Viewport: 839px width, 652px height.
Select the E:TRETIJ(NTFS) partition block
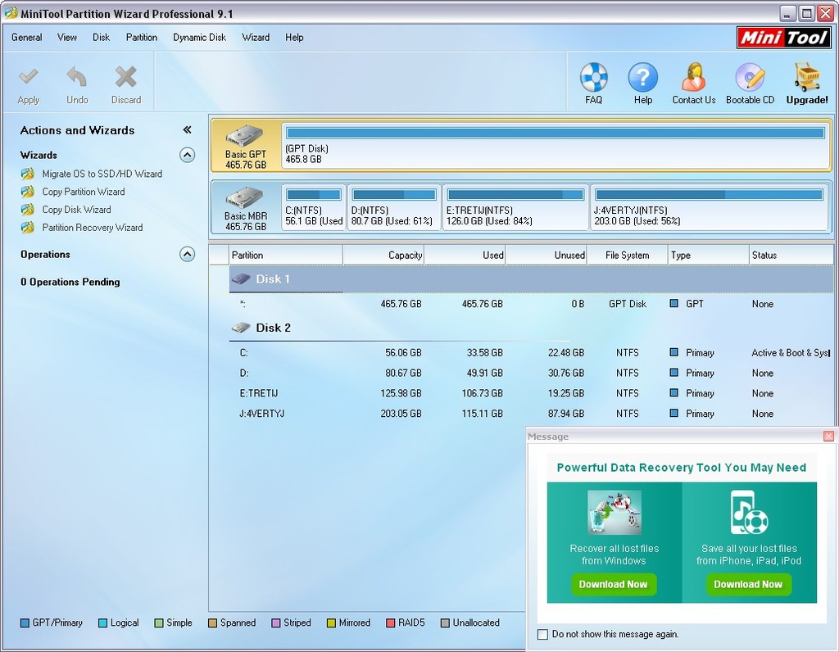[x=515, y=207]
